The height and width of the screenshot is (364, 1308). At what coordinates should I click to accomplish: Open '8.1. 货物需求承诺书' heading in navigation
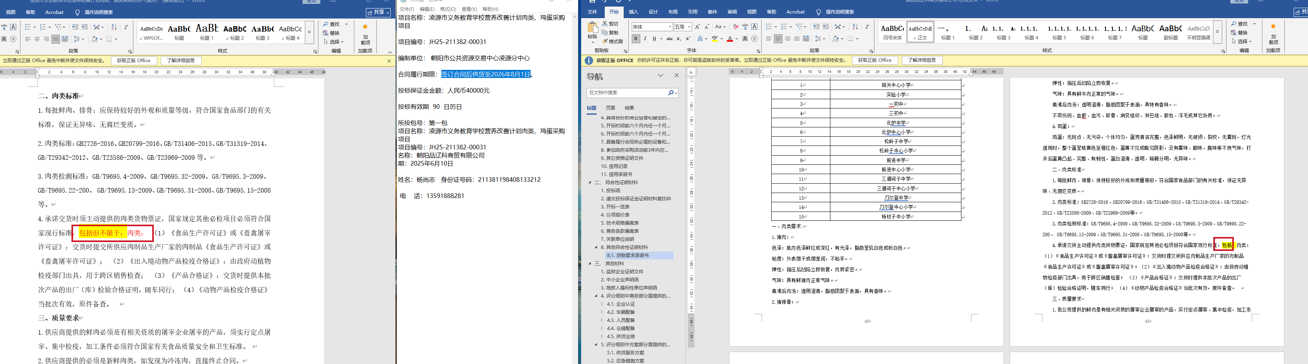point(628,256)
